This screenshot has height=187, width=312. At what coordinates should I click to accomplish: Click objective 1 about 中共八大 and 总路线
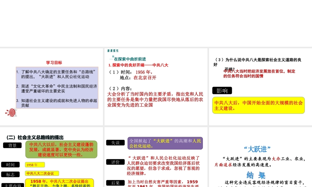(56, 74)
